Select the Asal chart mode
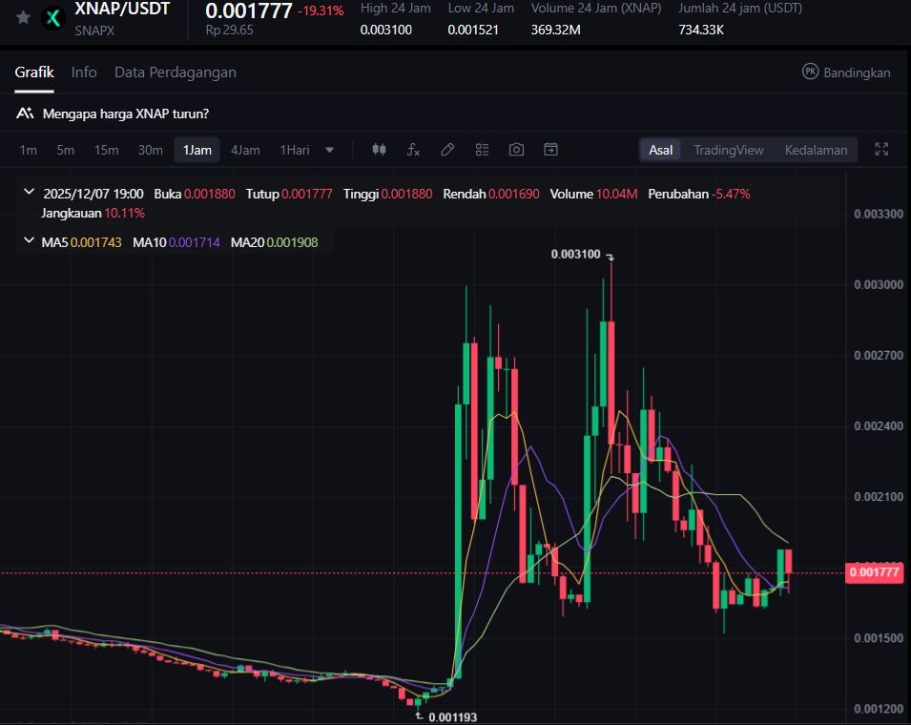 pos(660,150)
